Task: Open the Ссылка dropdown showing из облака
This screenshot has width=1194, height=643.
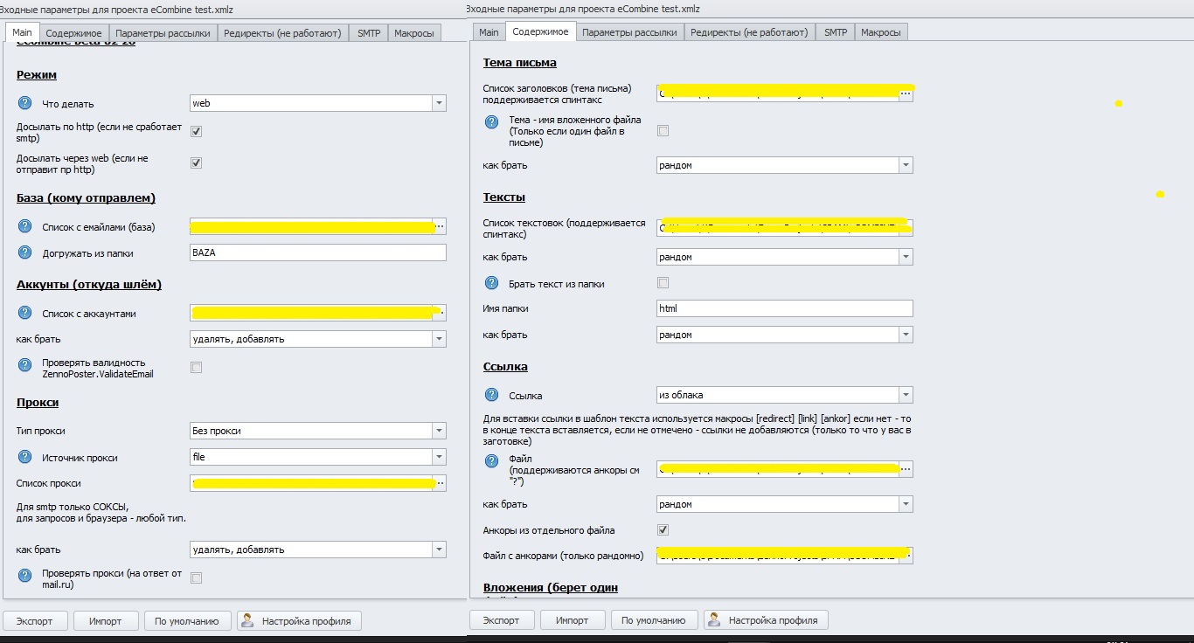Action: [785, 395]
